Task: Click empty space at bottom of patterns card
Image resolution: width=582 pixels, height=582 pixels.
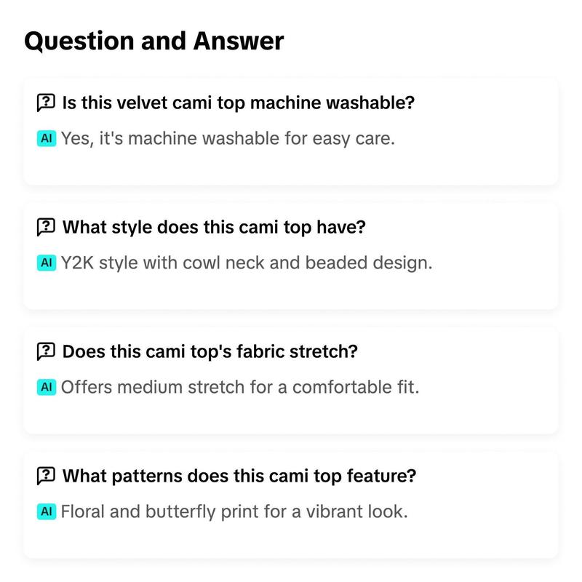Action: click(290, 540)
